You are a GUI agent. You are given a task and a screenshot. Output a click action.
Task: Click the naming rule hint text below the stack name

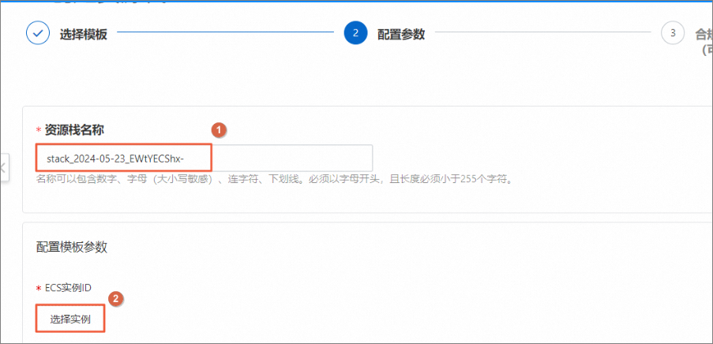click(275, 178)
